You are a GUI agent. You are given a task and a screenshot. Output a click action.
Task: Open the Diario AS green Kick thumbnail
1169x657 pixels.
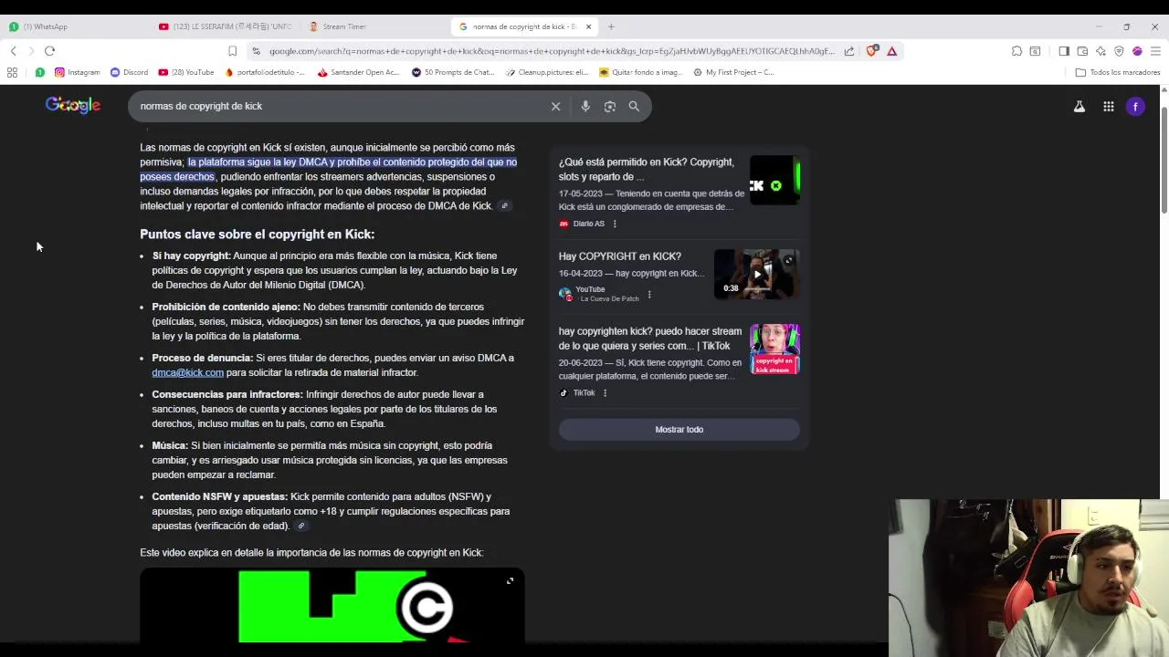coord(774,181)
